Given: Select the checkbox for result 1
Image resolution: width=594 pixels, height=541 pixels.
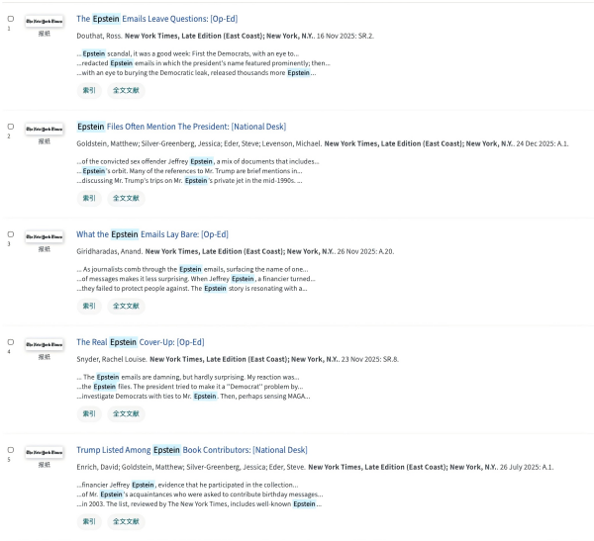Looking at the screenshot, I should [10, 19].
